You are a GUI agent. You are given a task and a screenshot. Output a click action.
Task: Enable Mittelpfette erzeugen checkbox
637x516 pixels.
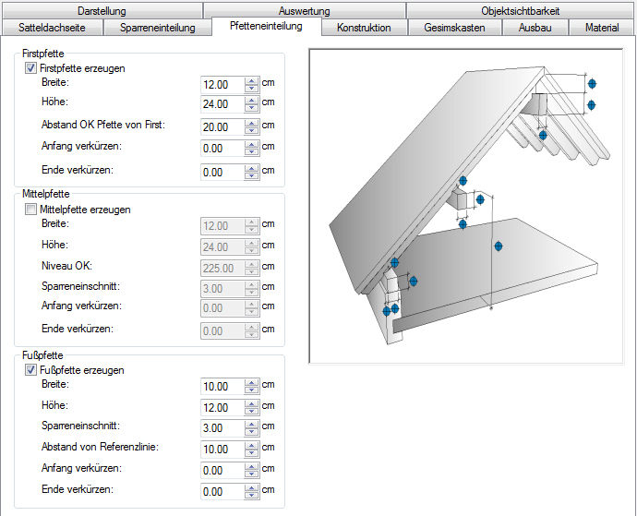click(x=30, y=210)
